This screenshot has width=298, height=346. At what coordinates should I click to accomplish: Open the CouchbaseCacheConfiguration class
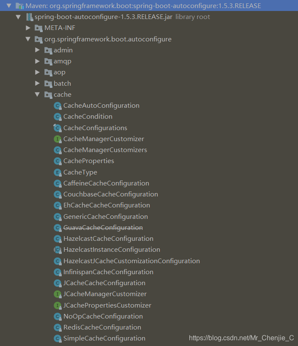coord(111,194)
